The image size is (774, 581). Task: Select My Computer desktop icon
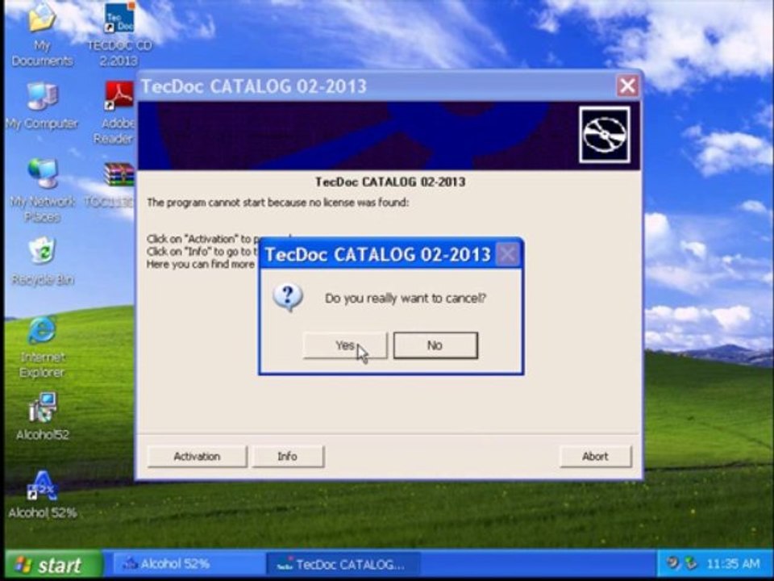click(42, 107)
